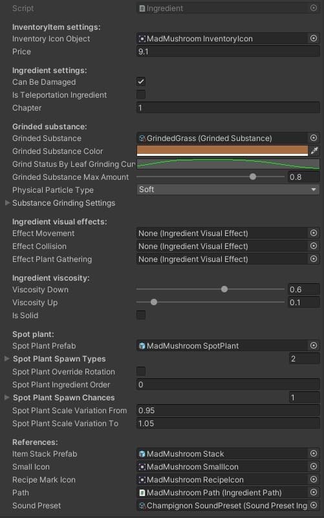Open object picker for Recipe Mark Icon
The image size is (324, 518).
tap(314, 479)
